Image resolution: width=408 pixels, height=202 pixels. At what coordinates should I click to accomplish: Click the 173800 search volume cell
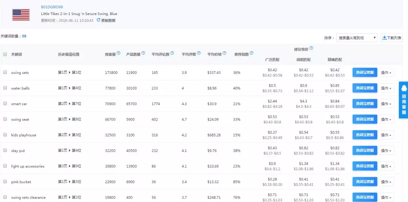click(111, 73)
